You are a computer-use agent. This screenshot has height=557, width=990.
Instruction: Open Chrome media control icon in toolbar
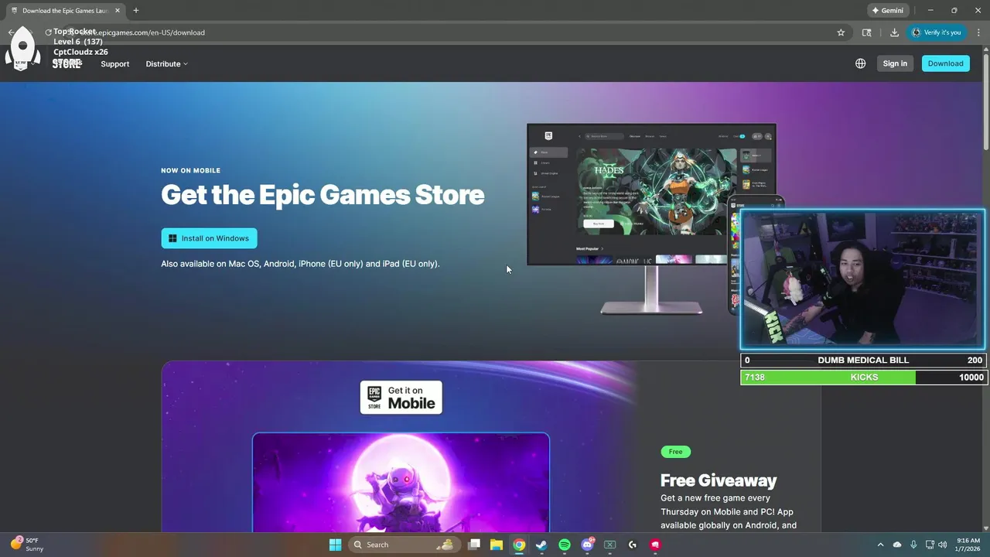(x=867, y=32)
